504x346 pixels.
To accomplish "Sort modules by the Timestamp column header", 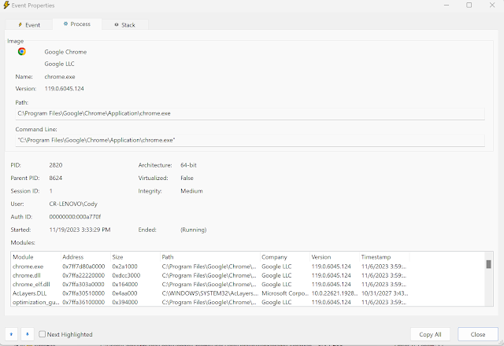I will coord(384,257).
